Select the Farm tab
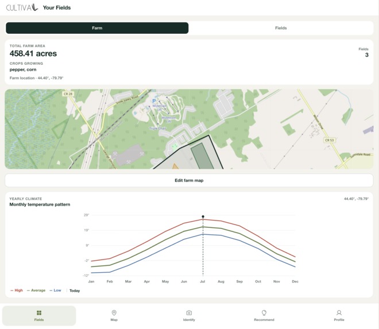The image size is (379, 329). pos(97,28)
